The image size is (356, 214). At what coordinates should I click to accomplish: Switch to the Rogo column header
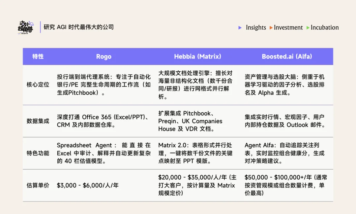(104, 56)
